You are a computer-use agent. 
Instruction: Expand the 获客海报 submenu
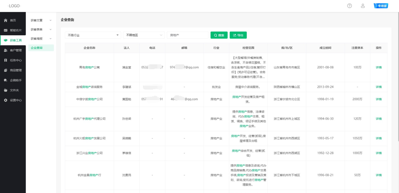[41, 39]
